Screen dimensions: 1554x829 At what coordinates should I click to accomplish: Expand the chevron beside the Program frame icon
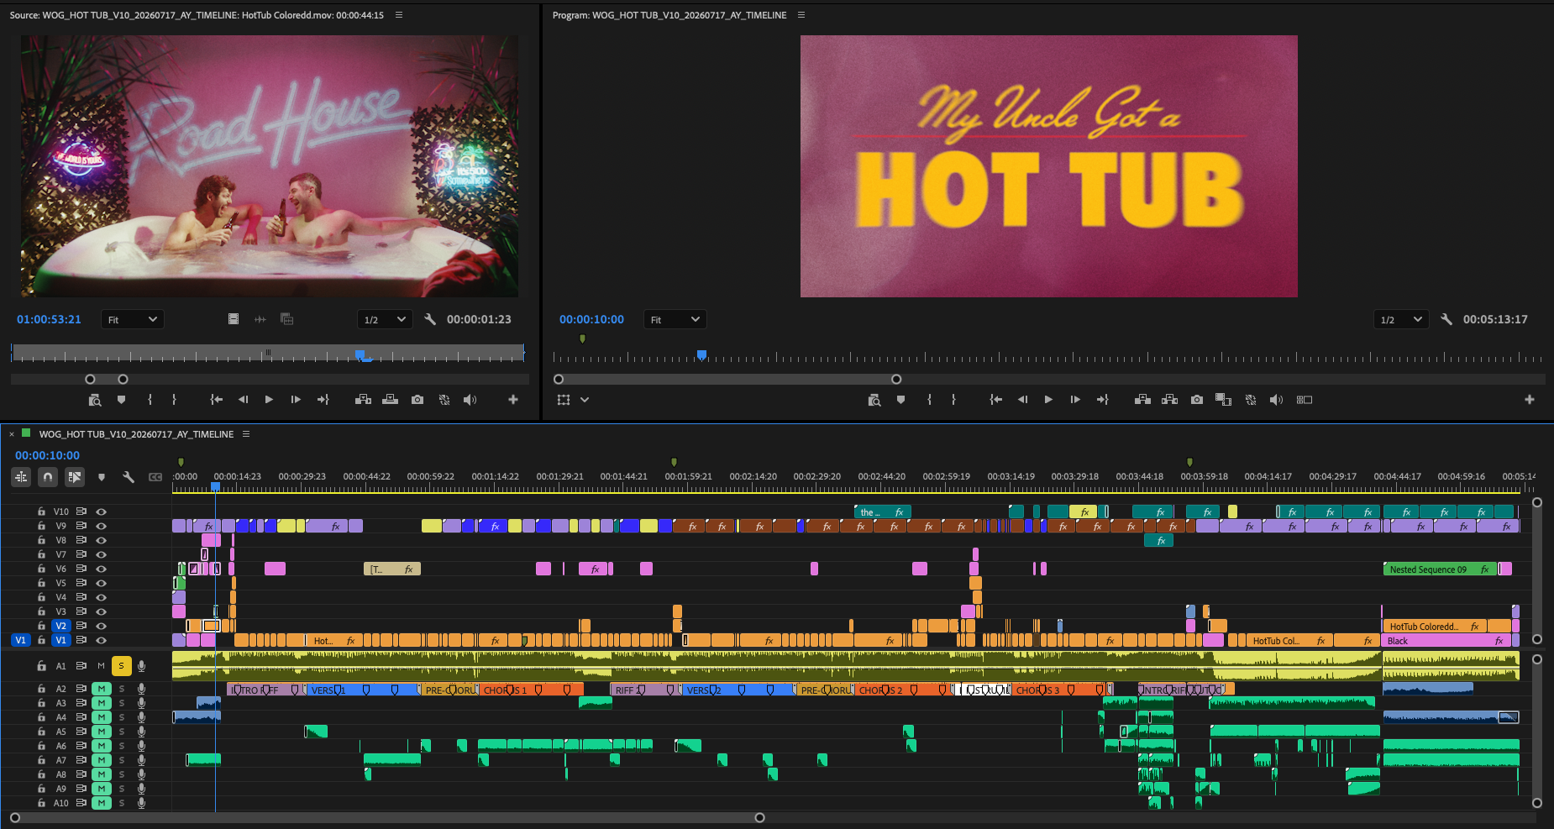(x=585, y=400)
